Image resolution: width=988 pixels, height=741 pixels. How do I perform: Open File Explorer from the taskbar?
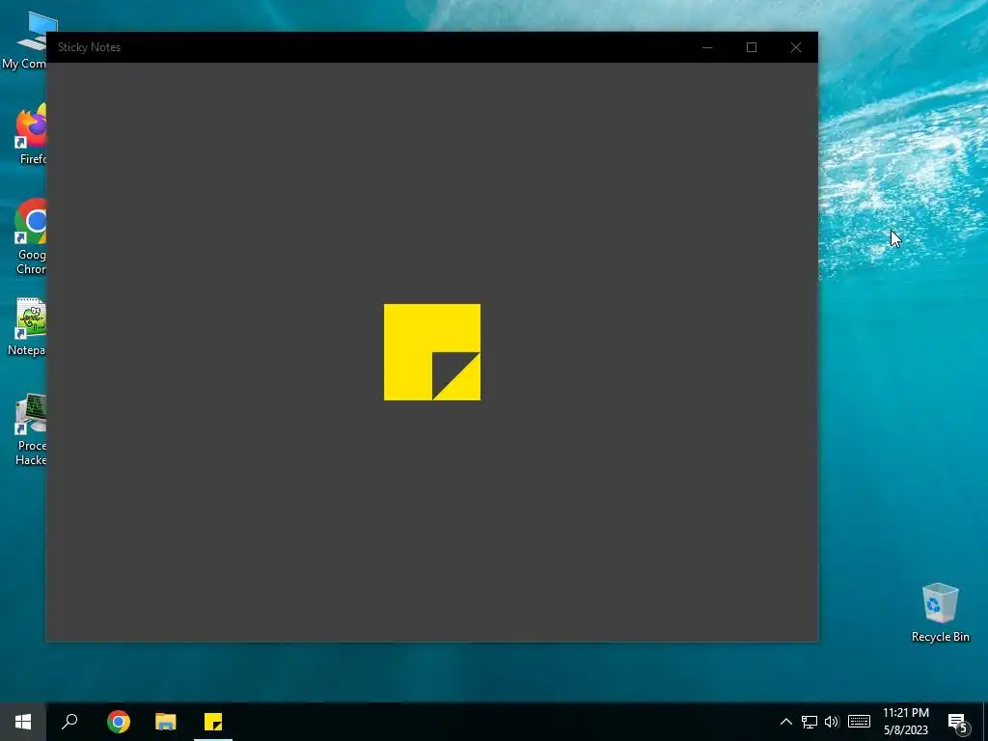(x=166, y=722)
